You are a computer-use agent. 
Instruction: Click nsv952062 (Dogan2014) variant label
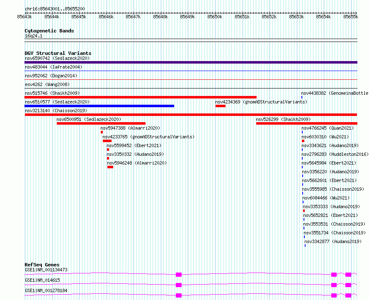[51, 76]
